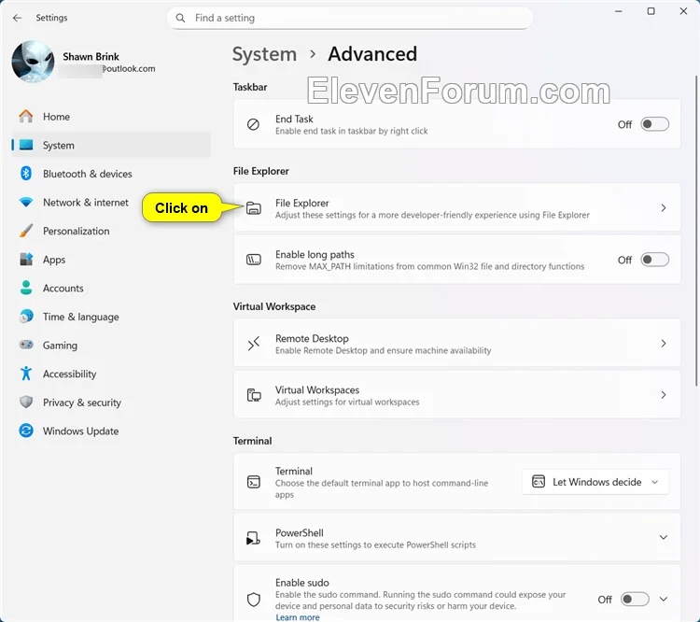Click the Gaming controller icon
Image resolution: width=700 pixels, height=622 pixels.
coord(26,345)
